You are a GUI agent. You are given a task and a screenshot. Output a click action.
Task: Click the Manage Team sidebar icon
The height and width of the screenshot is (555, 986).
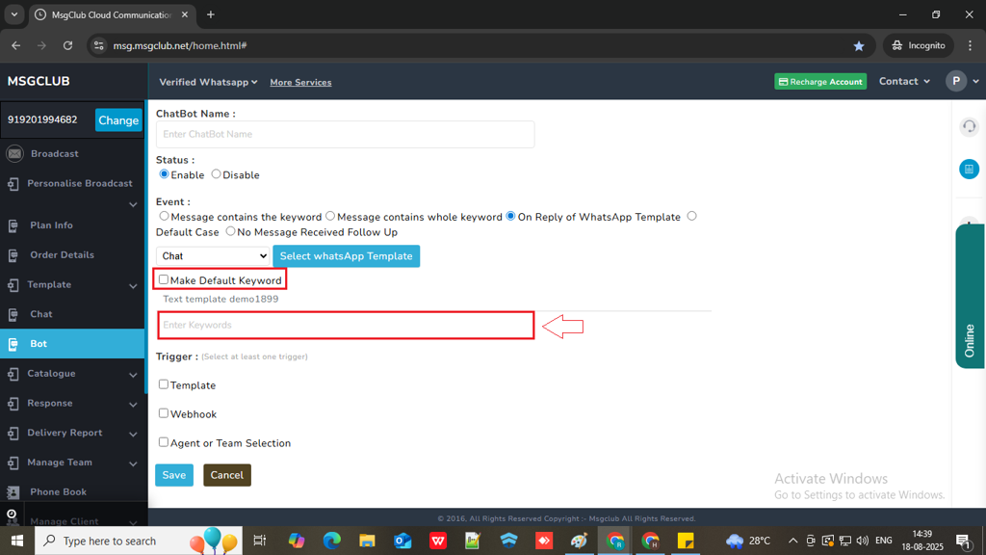pos(13,462)
